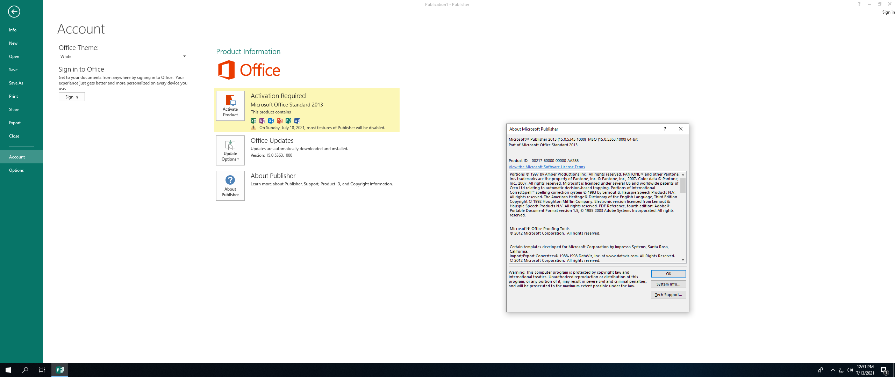Open the Windows Start menu
Viewport: 895px width, 377px height.
(8, 370)
